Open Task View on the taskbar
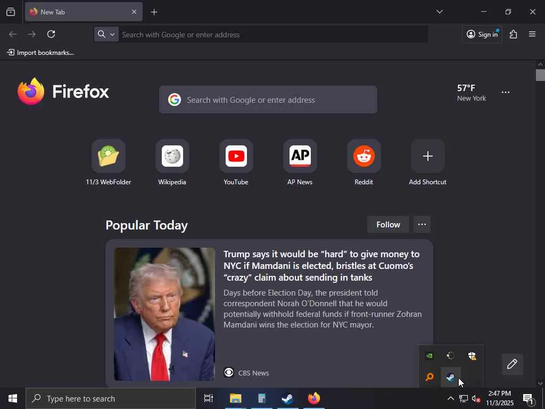This screenshot has height=409, width=545. (209, 398)
